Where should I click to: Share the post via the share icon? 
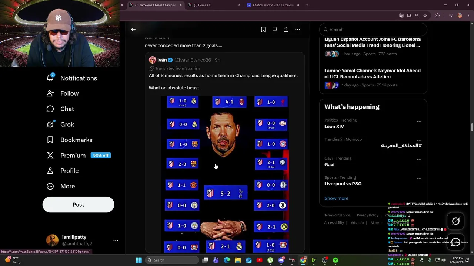click(x=286, y=30)
